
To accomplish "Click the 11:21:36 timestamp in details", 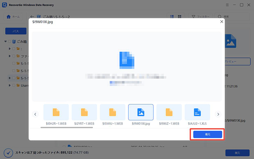I will coord(232,86).
